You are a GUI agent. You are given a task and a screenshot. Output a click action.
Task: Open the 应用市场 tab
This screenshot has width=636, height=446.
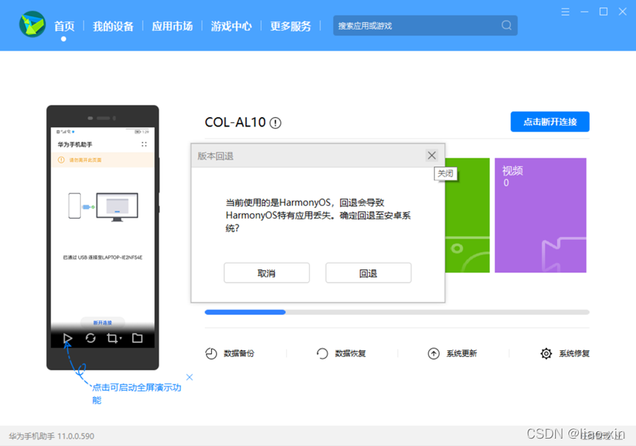tap(172, 26)
